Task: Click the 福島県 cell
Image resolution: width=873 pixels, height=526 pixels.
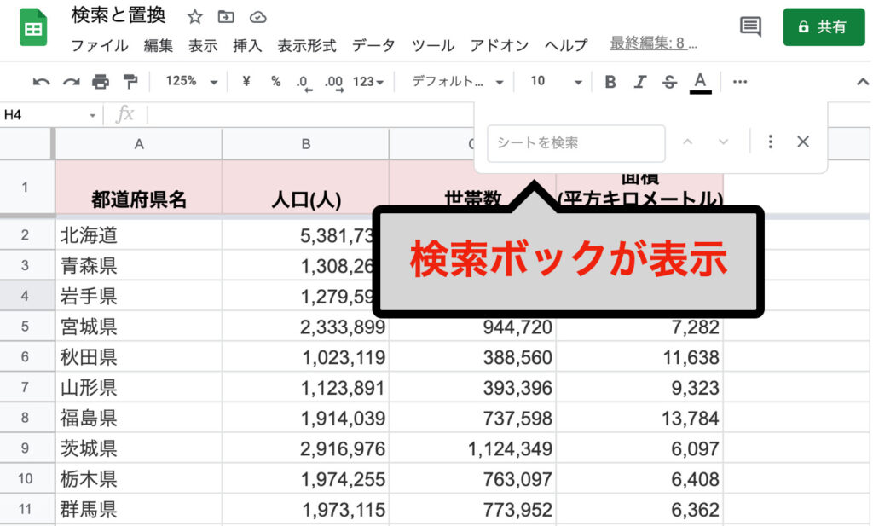Action: (x=139, y=418)
